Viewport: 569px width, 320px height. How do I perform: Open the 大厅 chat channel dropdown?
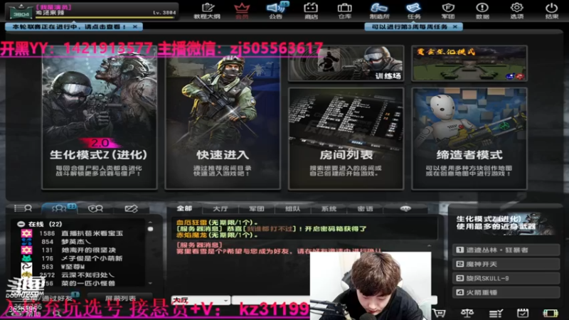(201, 300)
